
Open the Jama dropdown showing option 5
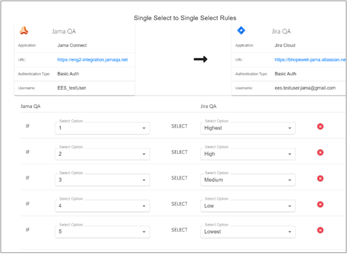(102, 232)
